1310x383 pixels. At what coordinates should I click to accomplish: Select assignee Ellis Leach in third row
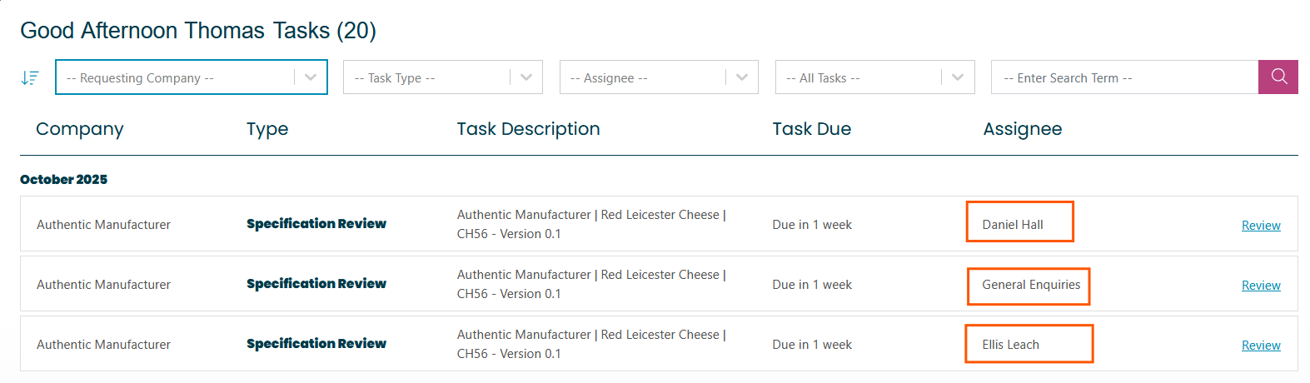pyautogui.click(x=1011, y=345)
